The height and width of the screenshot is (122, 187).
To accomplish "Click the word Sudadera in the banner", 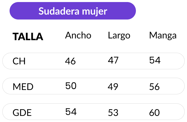I will [x=59, y=11].
